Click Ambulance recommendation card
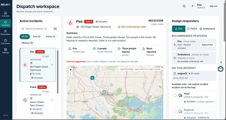This screenshot has width=226, height=120. pos(194,58)
